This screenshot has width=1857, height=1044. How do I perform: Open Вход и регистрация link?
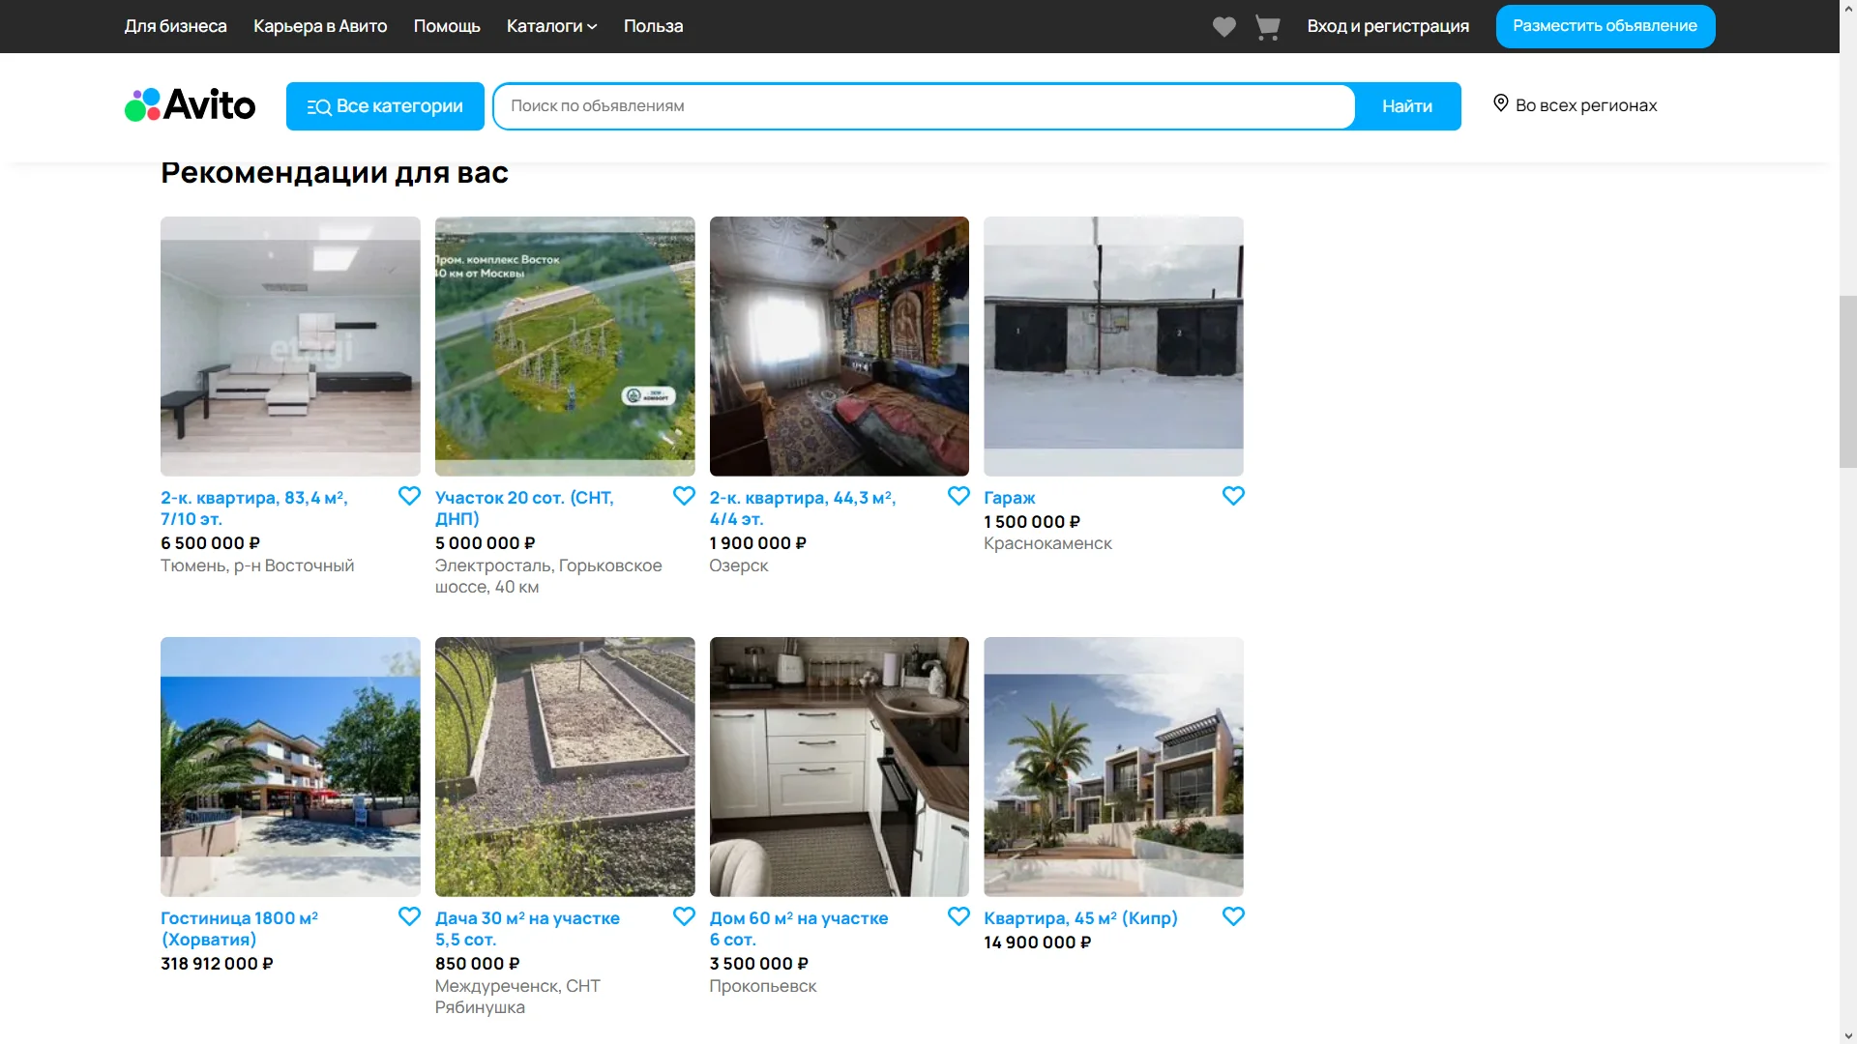pyautogui.click(x=1387, y=26)
